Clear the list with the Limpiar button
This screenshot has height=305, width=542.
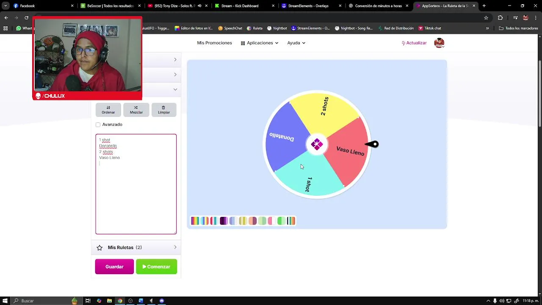click(x=164, y=110)
